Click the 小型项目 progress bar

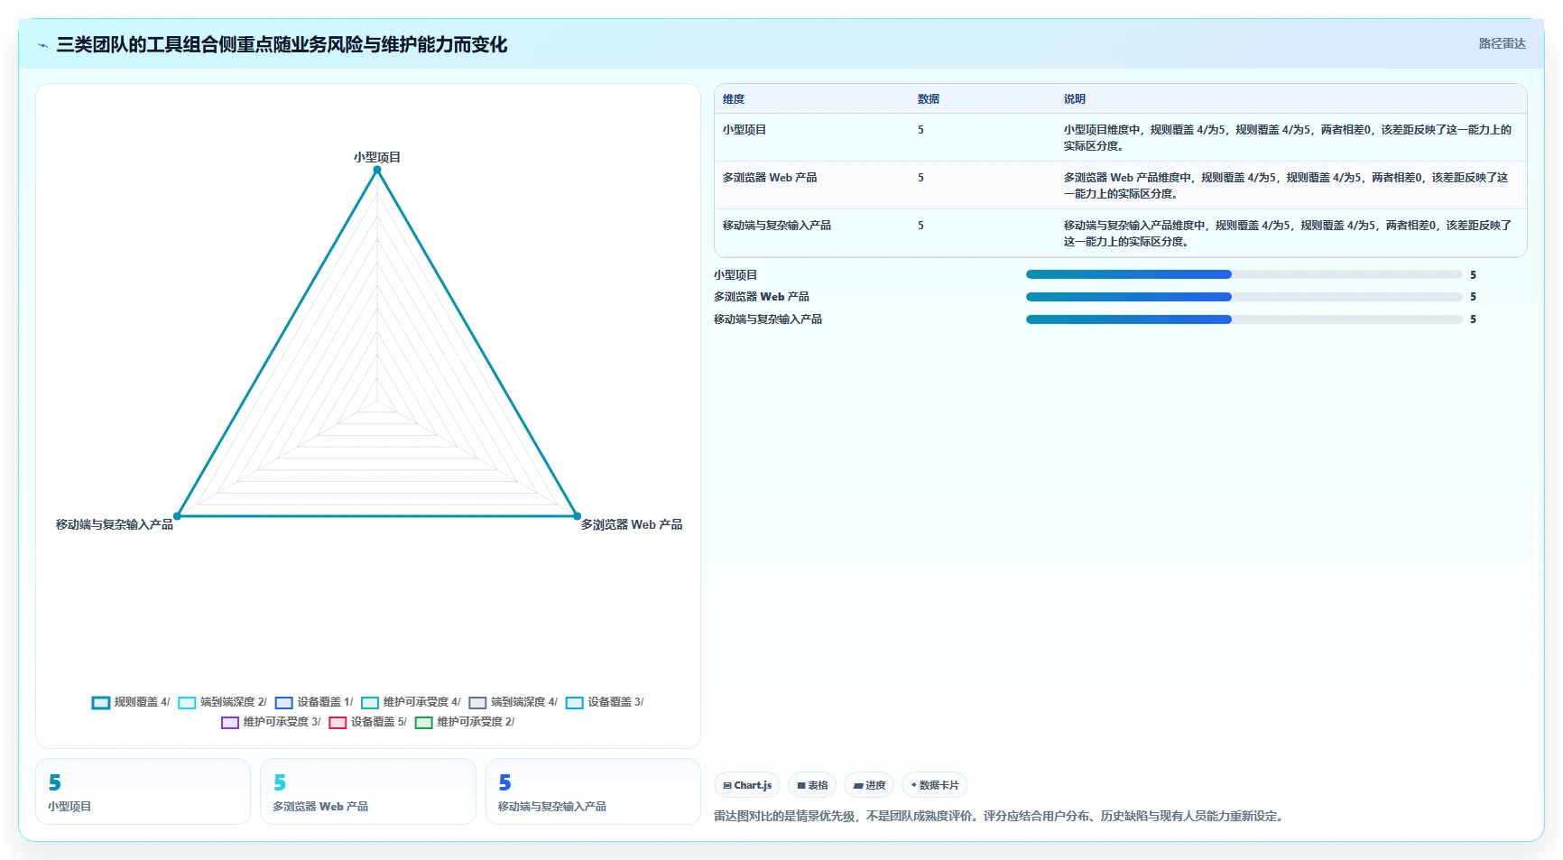1244,274
